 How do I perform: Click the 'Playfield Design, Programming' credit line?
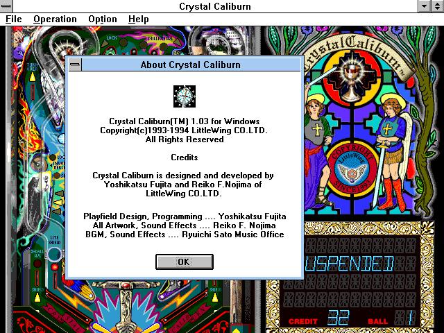coord(185,216)
